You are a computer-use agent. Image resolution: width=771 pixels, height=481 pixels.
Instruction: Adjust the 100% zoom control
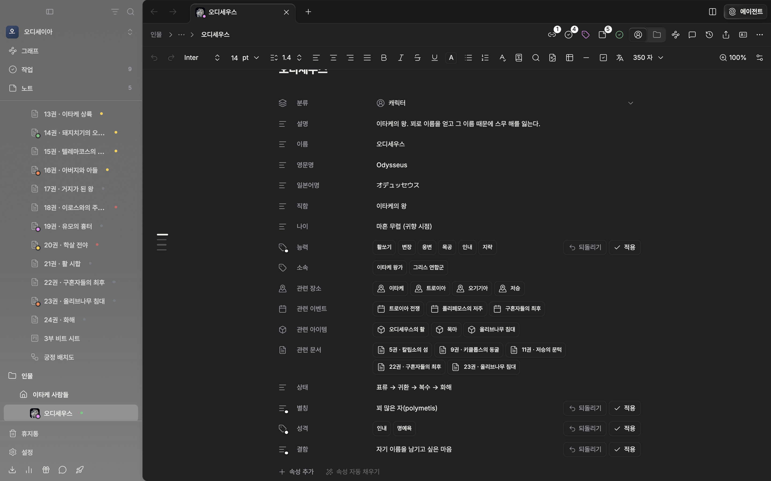pos(733,57)
